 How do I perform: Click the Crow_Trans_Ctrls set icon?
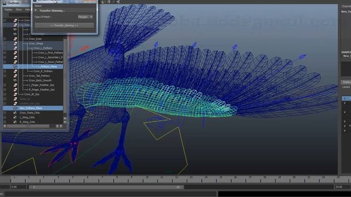pyautogui.click(x=15, y=113)
